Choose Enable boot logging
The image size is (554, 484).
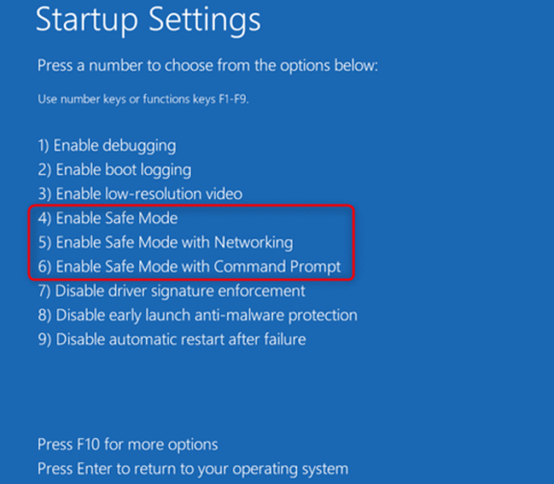coord(114,170)
